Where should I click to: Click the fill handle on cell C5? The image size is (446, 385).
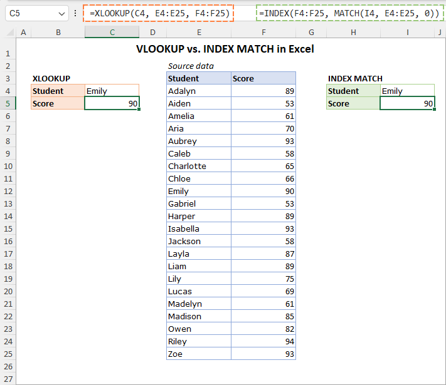(139, 110)
